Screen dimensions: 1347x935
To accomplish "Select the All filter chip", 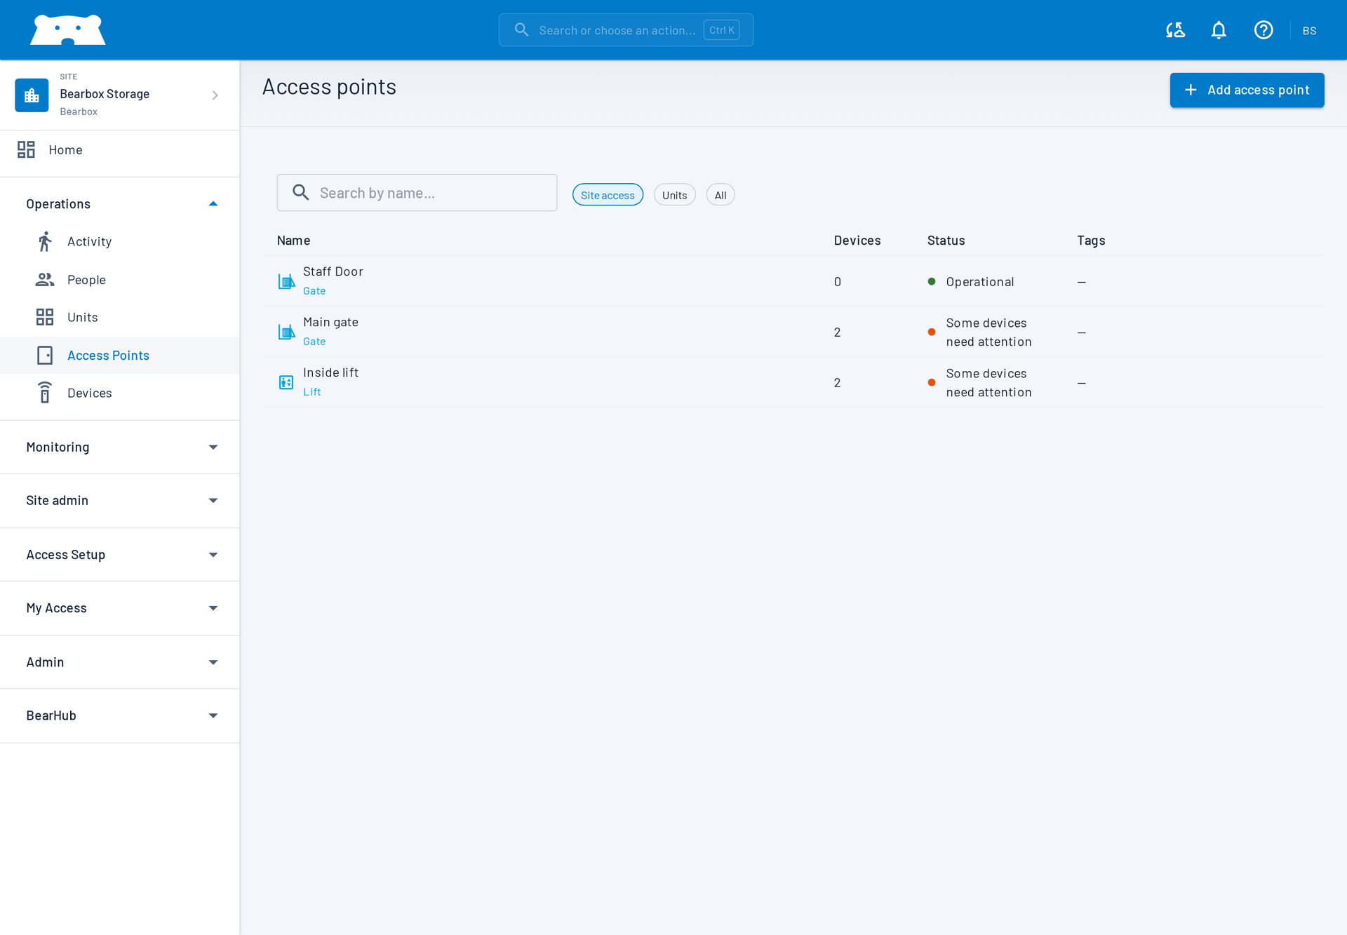I will click(x=721, y=195).
